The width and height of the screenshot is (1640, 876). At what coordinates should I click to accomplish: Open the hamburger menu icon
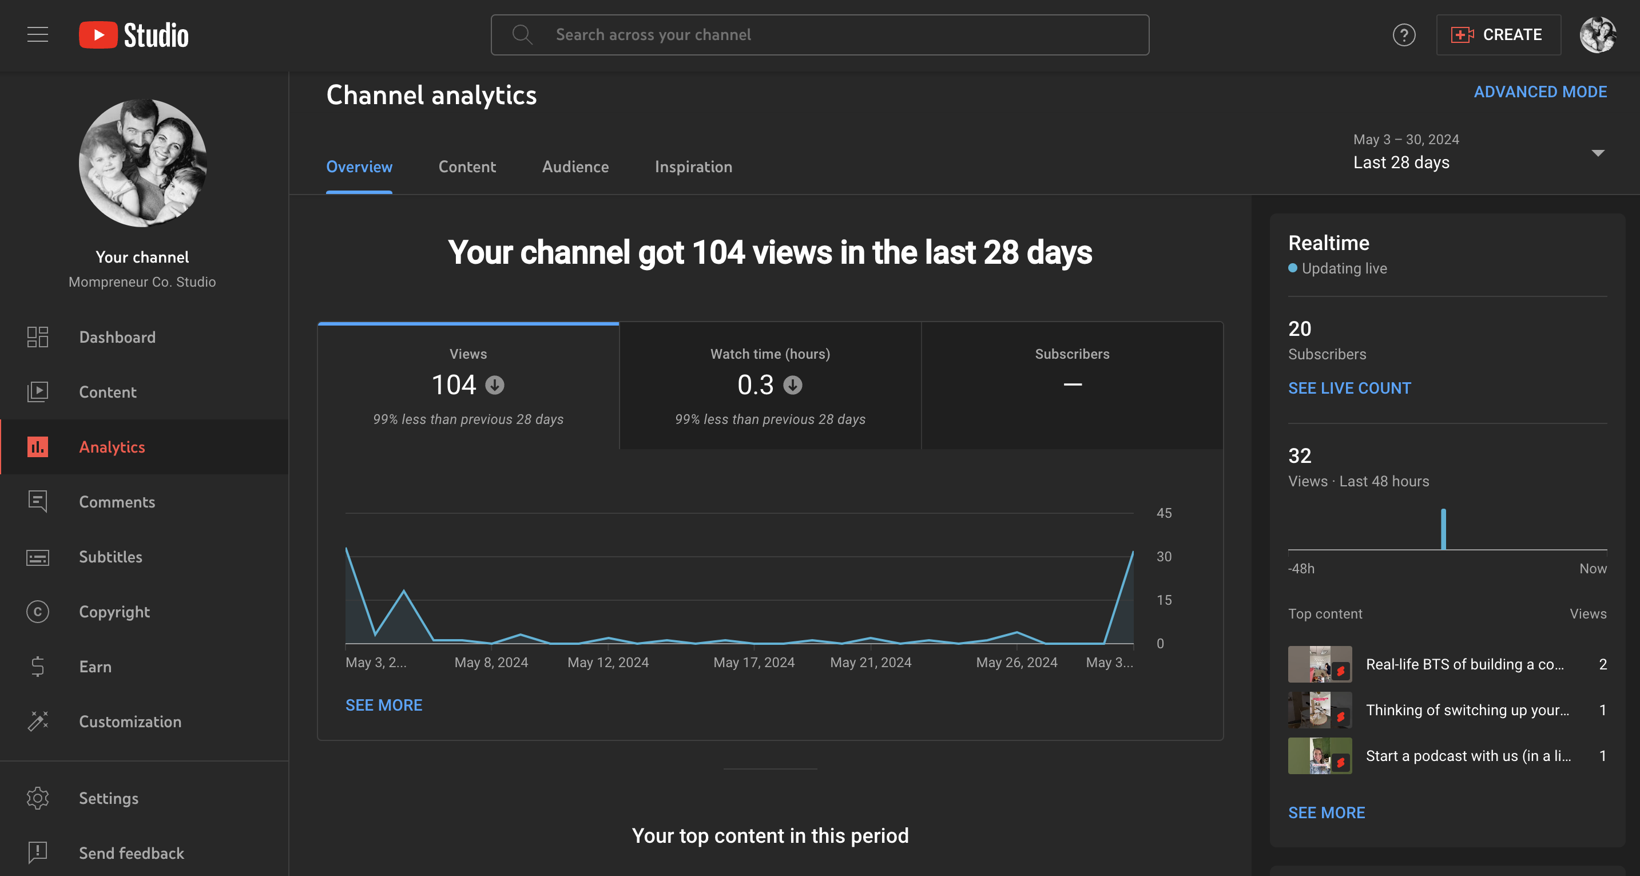click(x=38, y=34)
